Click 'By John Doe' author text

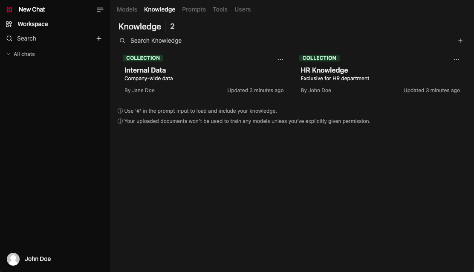coord(315,90)
